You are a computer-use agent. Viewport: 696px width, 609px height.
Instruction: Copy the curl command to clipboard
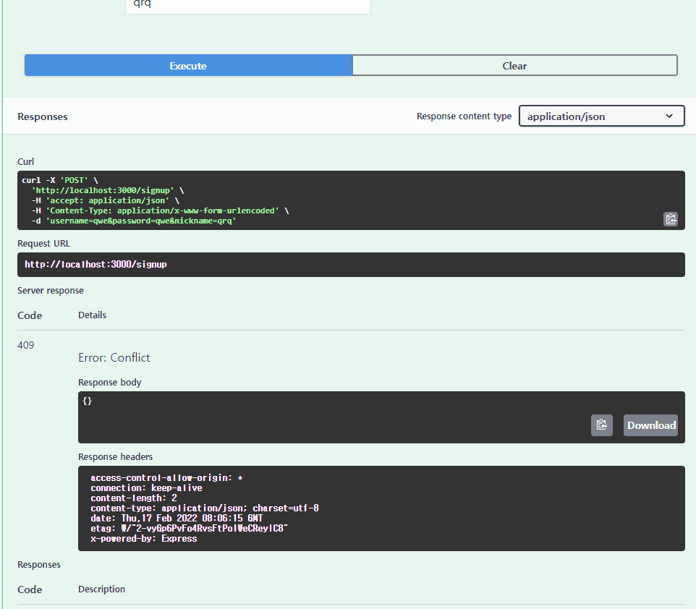pos(670,219)
